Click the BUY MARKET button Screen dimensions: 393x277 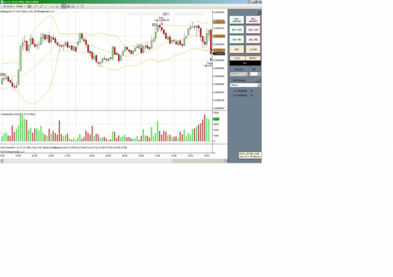237,20
